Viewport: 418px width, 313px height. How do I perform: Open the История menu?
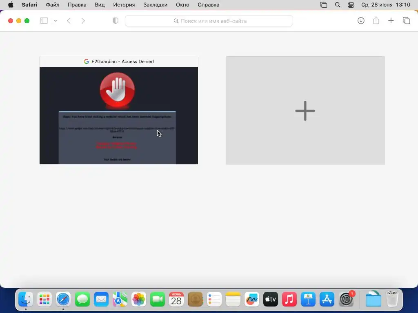coord(124,5)
